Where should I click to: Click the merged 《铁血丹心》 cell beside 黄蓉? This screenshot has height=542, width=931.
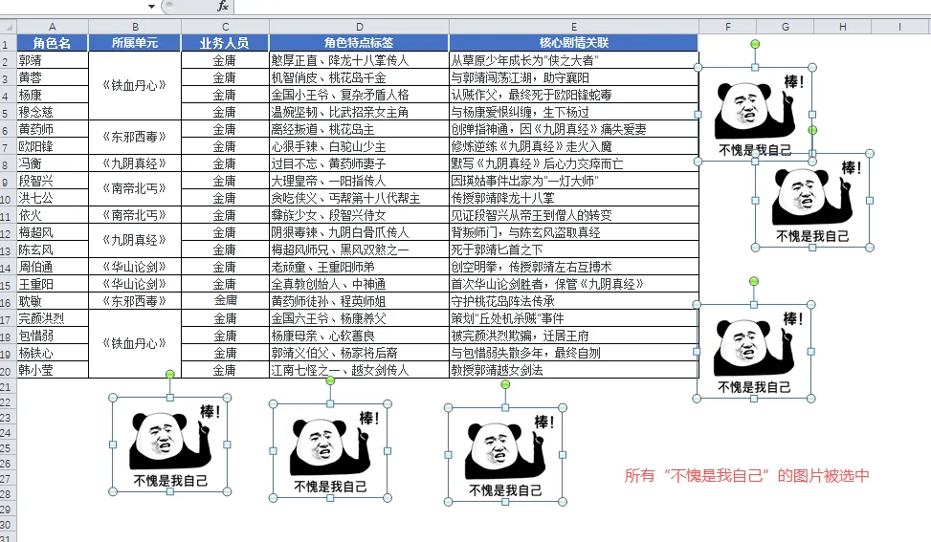pos(135,86)
